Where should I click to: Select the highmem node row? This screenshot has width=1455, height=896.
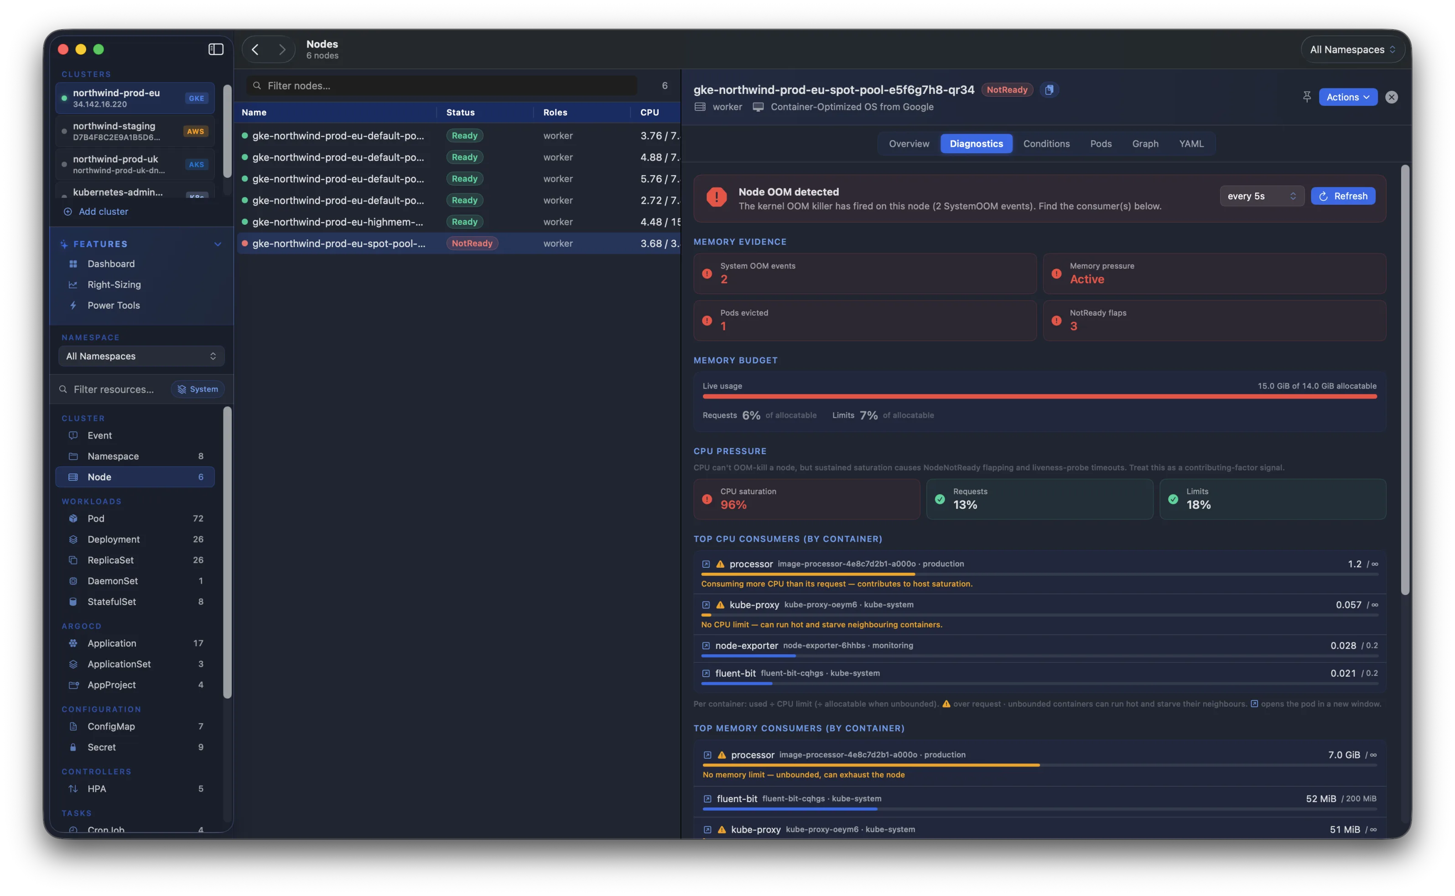coord(458,222)
